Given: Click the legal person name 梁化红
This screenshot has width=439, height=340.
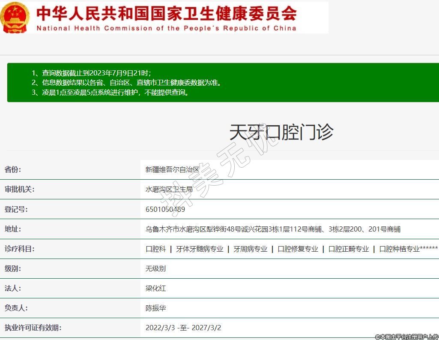Looking at the screenshot, I should 155,288.
